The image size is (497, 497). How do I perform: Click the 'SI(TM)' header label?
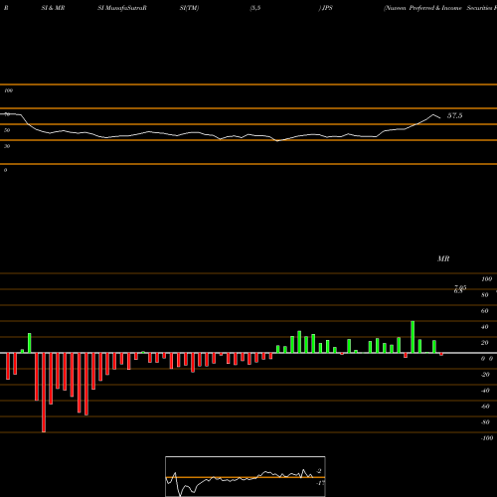[x=189, y=8]
